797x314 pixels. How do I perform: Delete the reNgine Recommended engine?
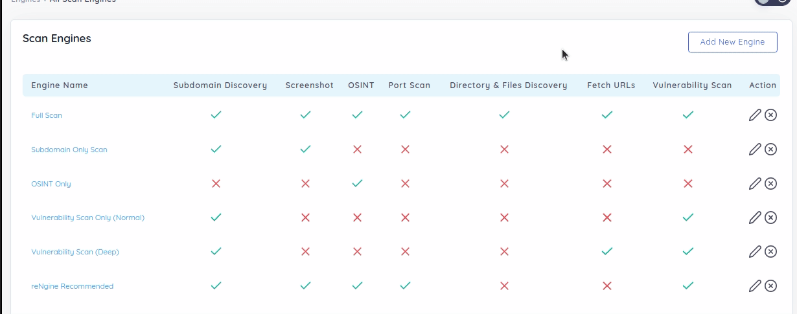(770, 286)
